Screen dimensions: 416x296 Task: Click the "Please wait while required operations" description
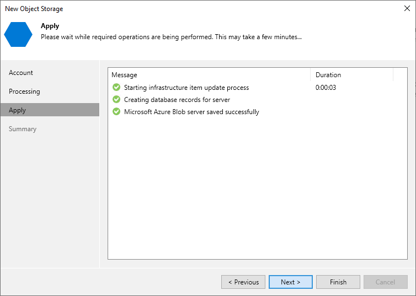click(x=171, y=37)
